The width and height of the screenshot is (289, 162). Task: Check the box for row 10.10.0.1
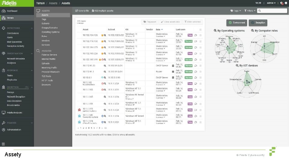pos(200,78)
